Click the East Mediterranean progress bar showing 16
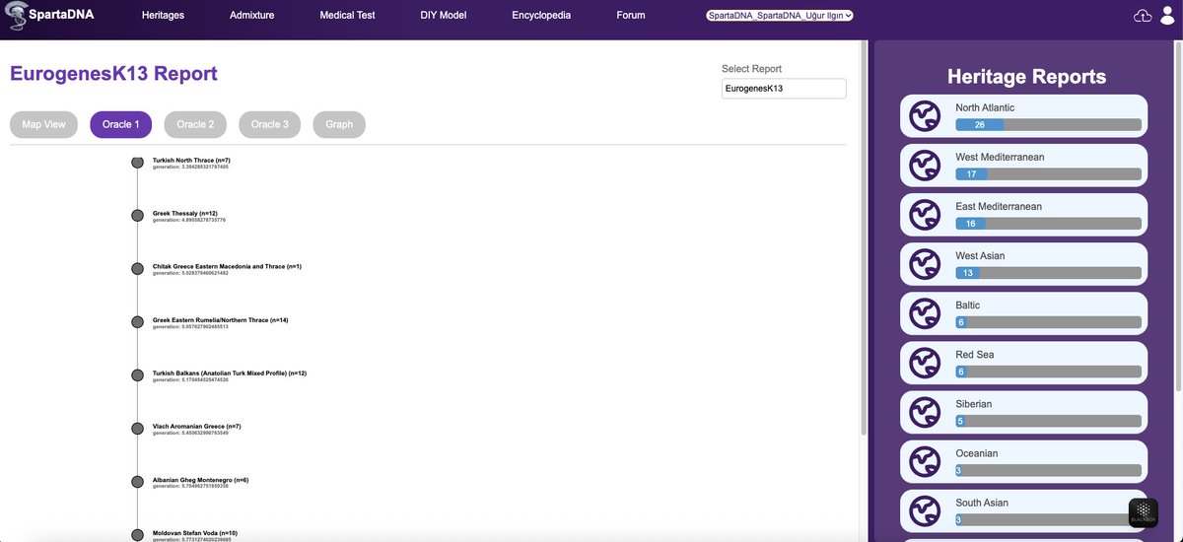The height and width of the screenshot is (542, 1183). click(x=1048, y=224)
